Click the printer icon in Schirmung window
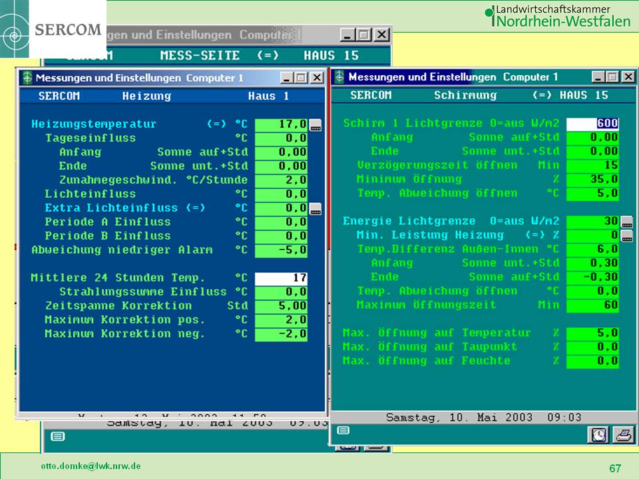 pyautogui.click(x=622, y=434)
